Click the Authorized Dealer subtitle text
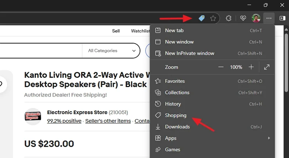289x158 pixels. tap(65, 95)
